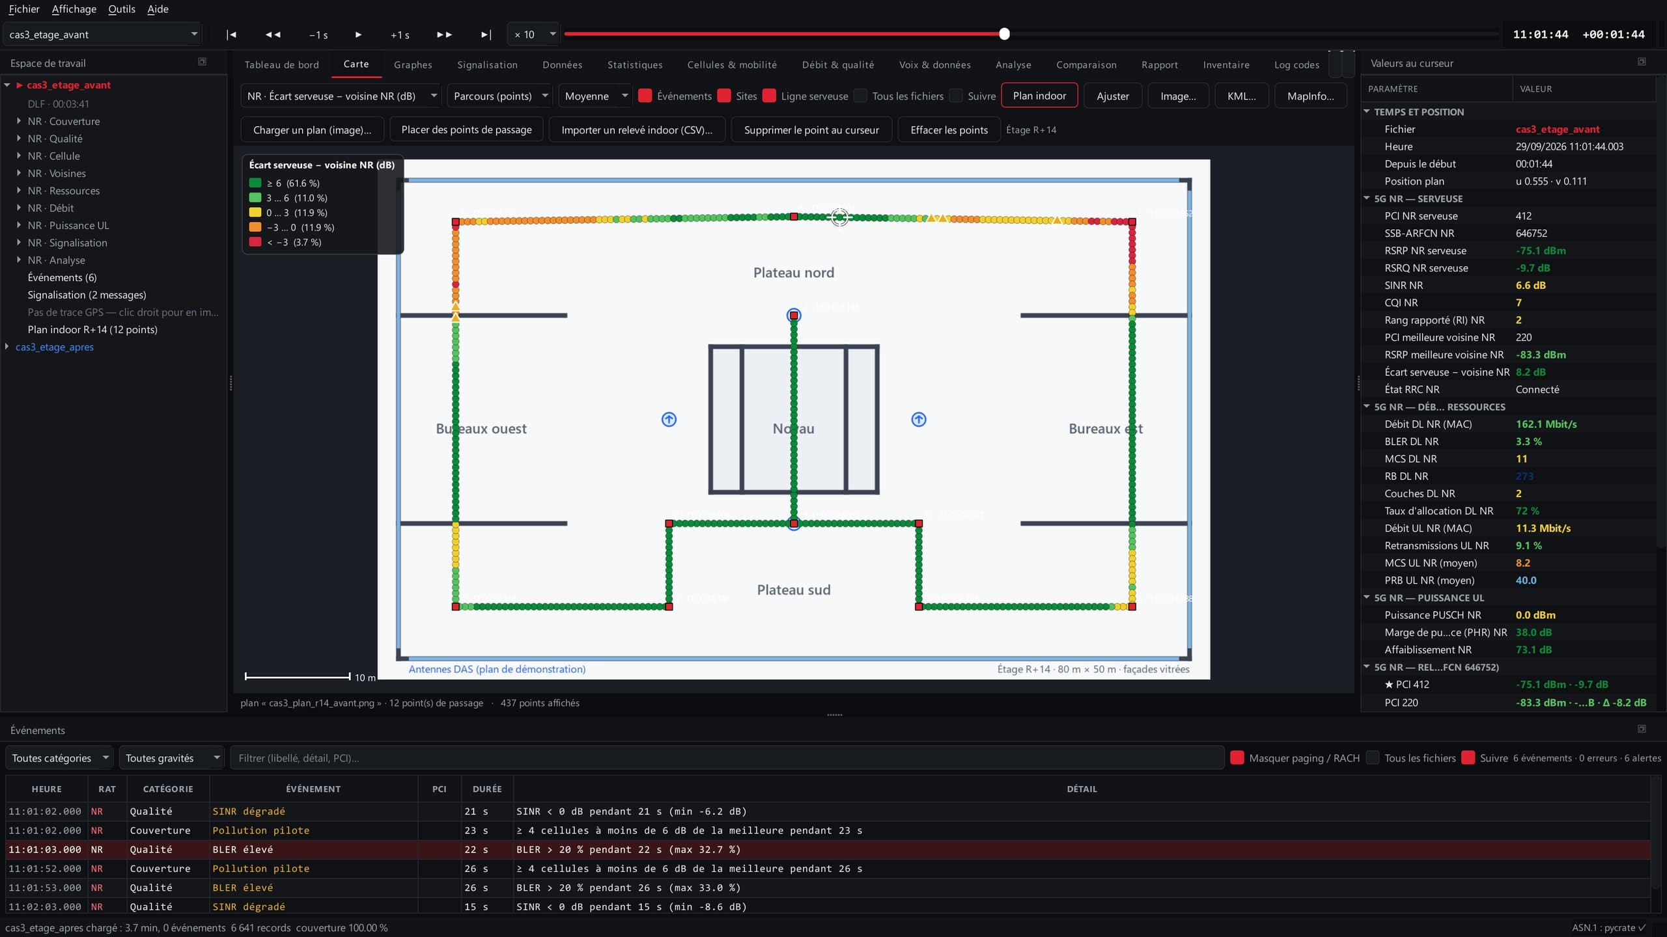
Task: Toggle Masquer paging / RACH checkbox
Action: (x=1237, y=757)
